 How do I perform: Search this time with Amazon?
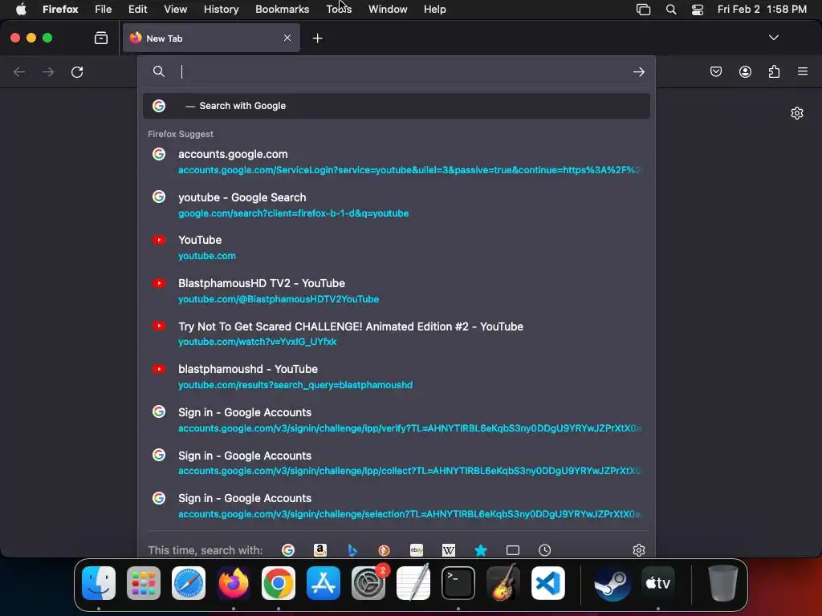click(319, 550)
